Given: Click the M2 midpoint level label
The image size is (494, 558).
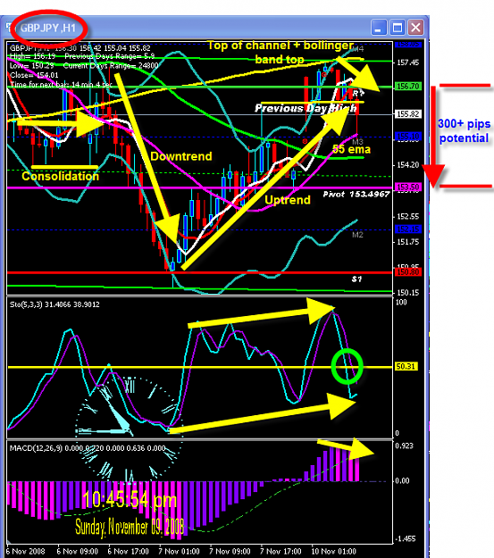Looking at the screenshot, I should [357, 235].
